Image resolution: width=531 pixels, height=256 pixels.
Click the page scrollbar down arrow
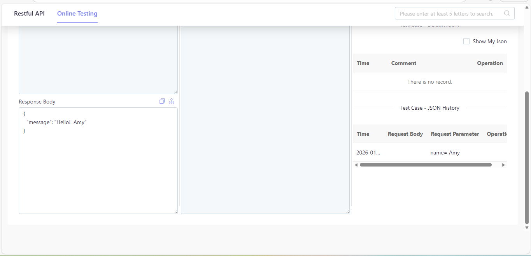coord(527,228)
